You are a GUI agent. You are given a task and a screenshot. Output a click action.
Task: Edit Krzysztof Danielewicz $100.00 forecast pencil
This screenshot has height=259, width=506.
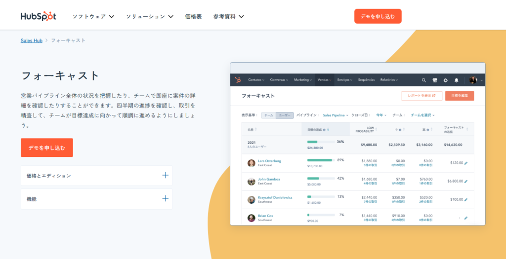pos(465,200)
